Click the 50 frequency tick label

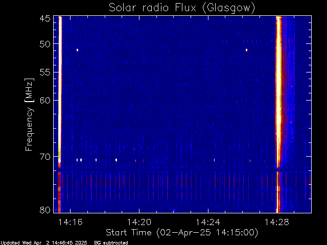(45, 44)
